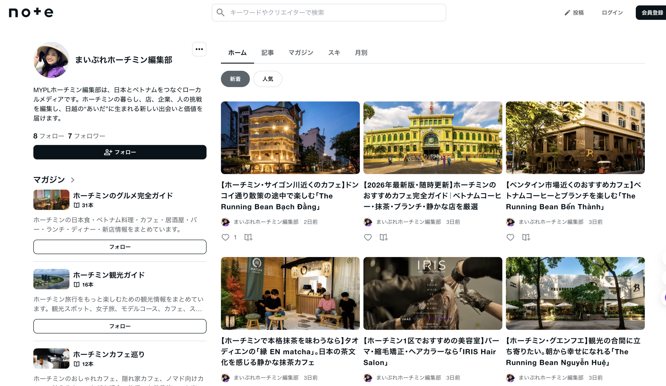
Task: Click the 2日前 timestamp on the Bạch Đằng article
Action: (311, 222)
